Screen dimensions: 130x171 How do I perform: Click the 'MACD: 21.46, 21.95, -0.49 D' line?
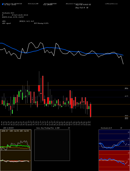(13, 17)
